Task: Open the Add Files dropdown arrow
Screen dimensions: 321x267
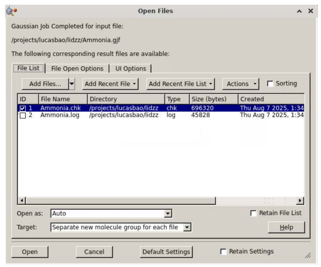Action: [72, 84]
